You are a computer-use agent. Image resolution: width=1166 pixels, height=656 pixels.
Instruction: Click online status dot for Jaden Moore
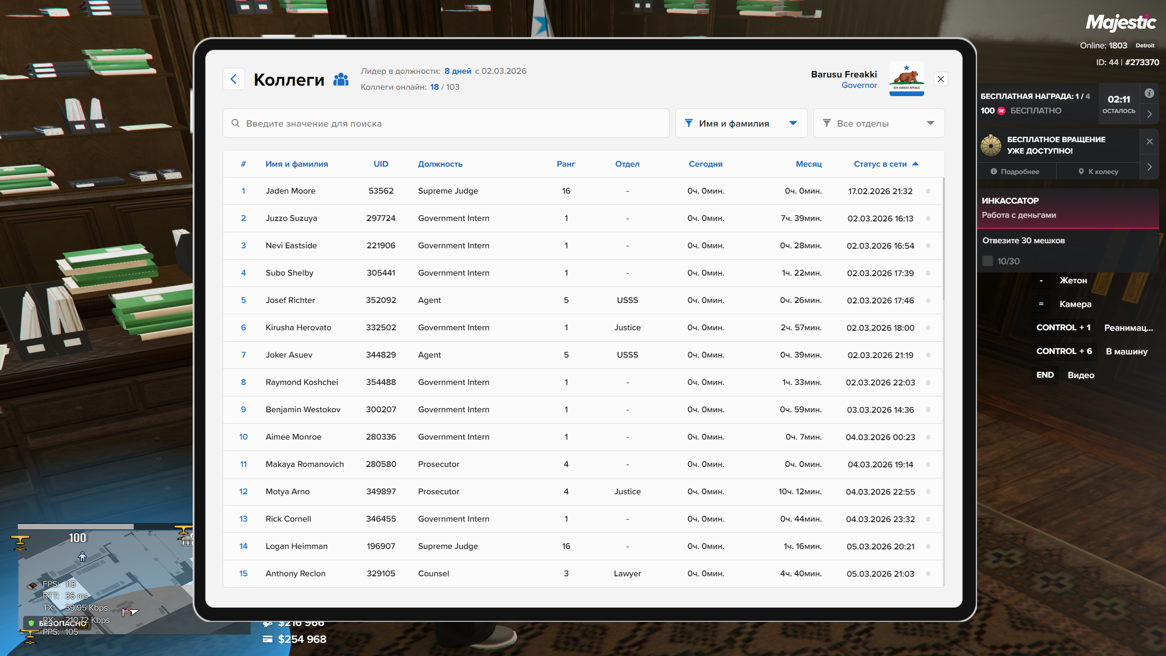pyautogui.click(x=928, y=191)
